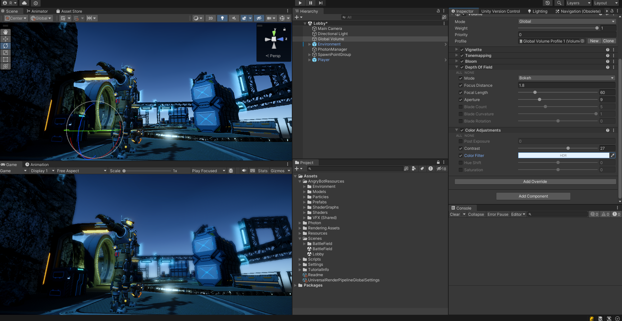Open the global Search magnifier icon
The image size is (622, 321).
[559, 3]
